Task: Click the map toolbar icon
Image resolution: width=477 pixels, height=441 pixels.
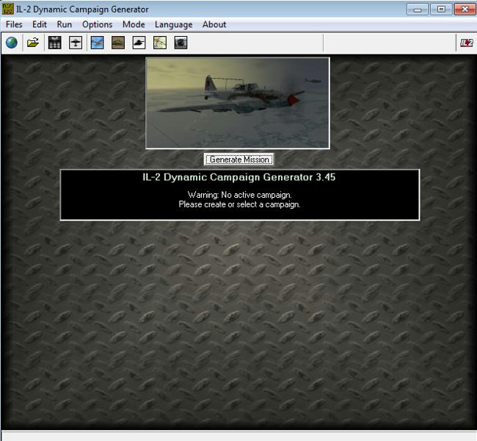Action: [160, 43]
